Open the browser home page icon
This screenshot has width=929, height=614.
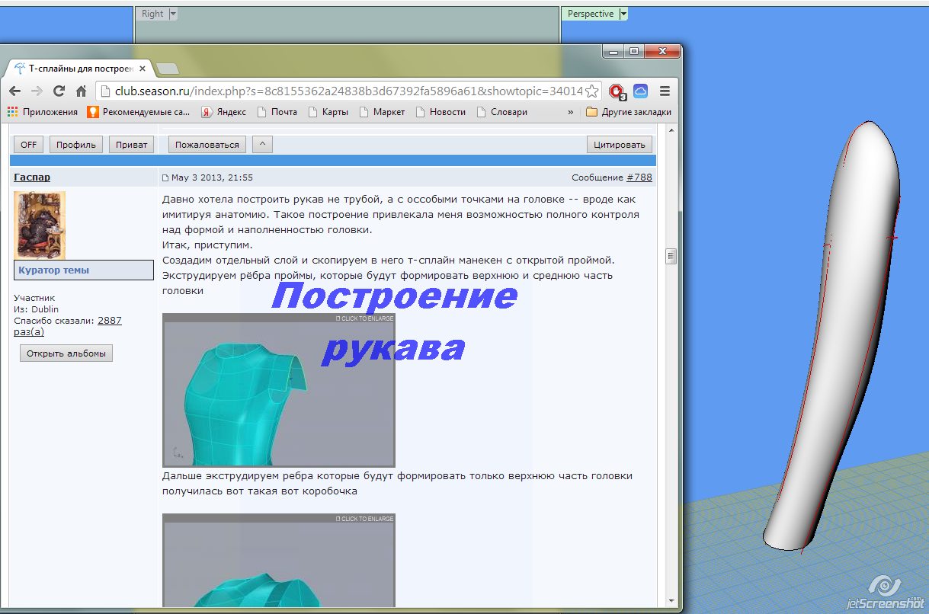click(x=81, y=91)
